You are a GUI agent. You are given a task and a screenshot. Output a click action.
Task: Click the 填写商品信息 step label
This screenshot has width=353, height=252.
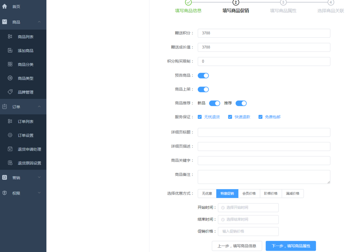coord(188,11)
